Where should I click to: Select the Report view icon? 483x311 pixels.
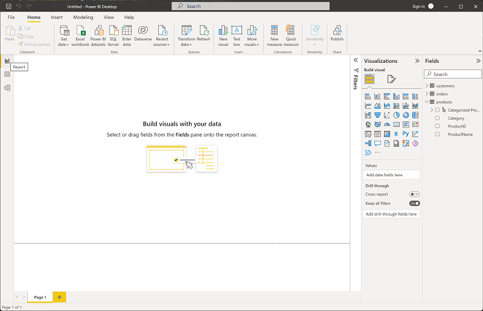pyautogui.click(x=7, y=61)
